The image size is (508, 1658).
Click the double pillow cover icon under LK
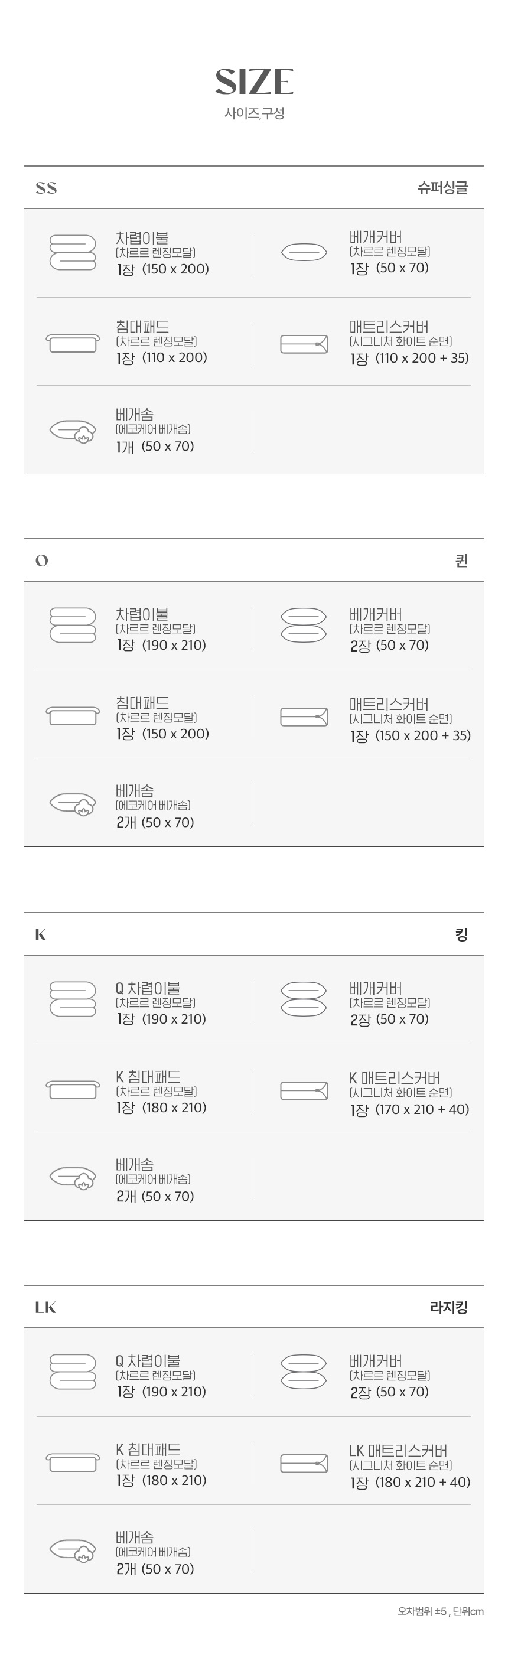tap(304, 1372)
